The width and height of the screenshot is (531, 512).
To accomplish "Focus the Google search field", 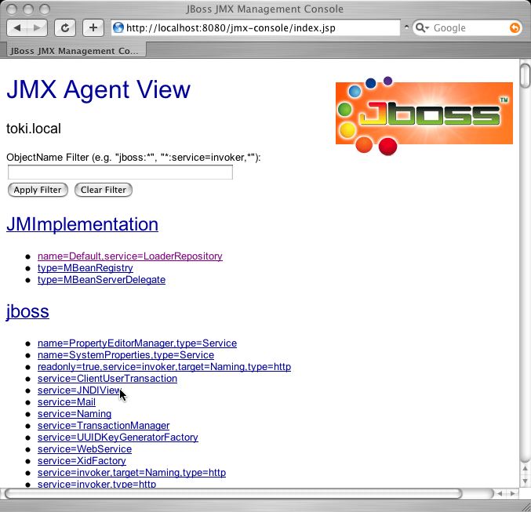I will pyautogui.click(x=469, y=27).
